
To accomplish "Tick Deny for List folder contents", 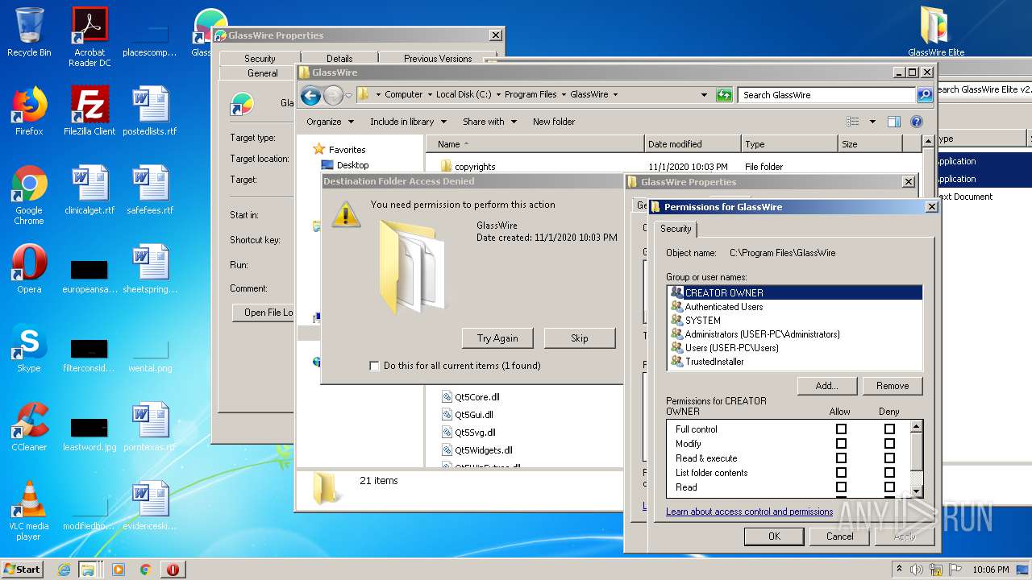I will (x=889, y=473).
